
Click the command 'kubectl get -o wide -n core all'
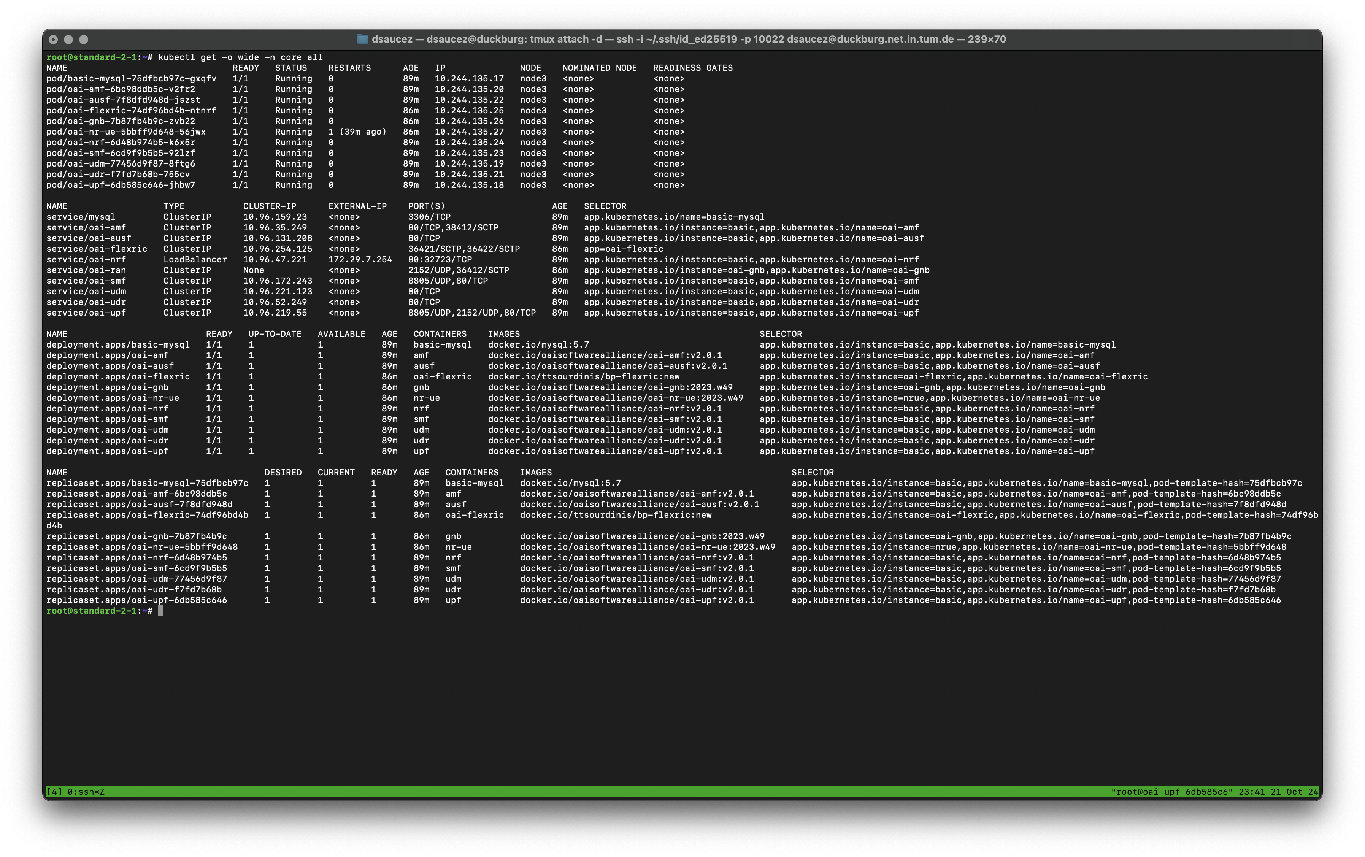click(240, 57)
